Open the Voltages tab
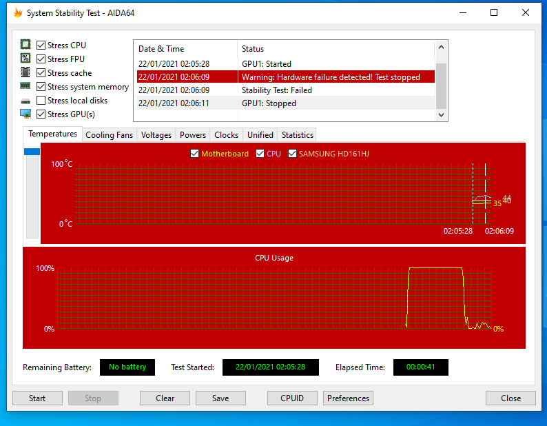This screenshot has height=426, width=547. click(156, 135)
